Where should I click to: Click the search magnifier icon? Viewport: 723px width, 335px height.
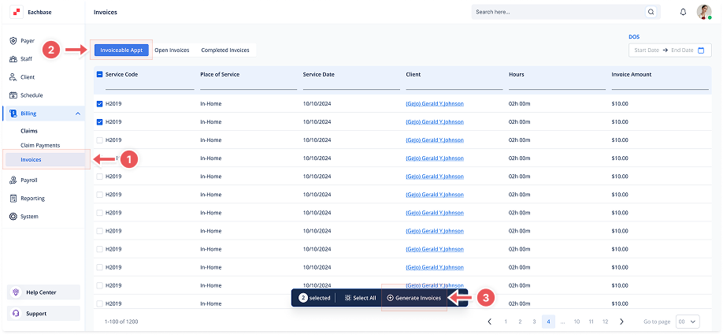[651, 12]
